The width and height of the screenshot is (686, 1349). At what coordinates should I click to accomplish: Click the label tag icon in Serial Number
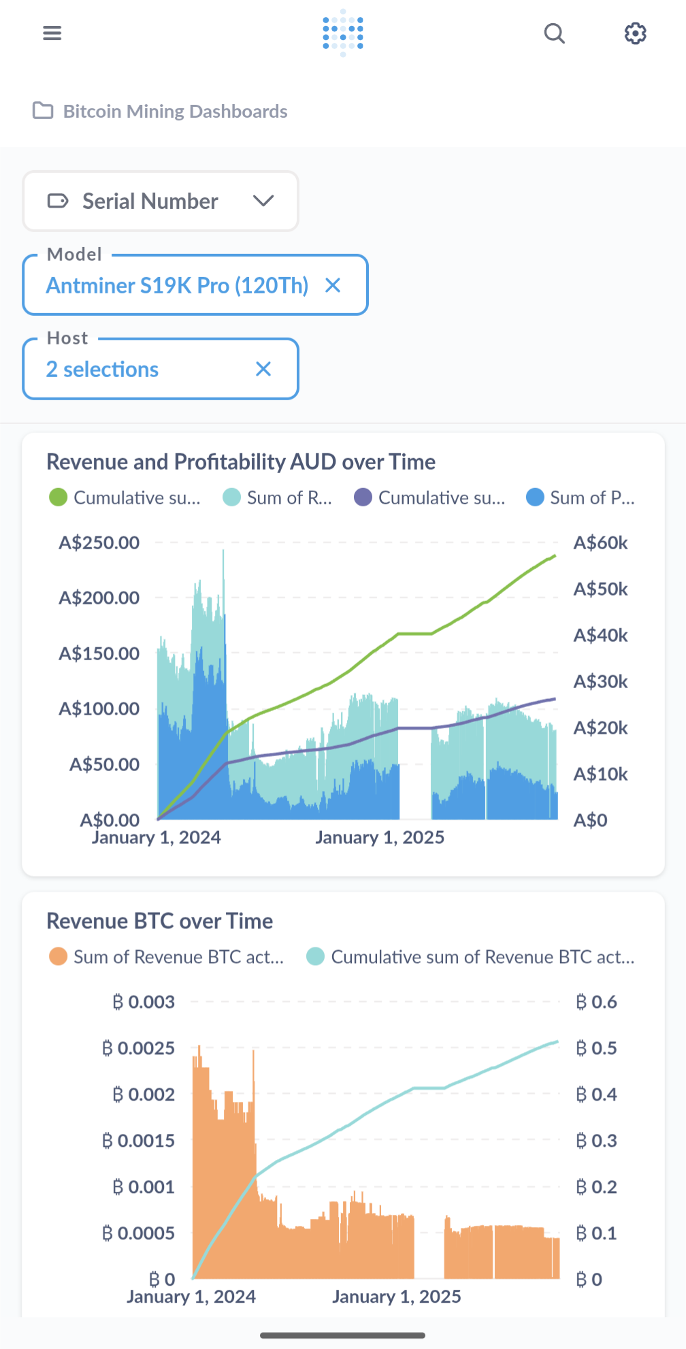(x=58, y=201)
